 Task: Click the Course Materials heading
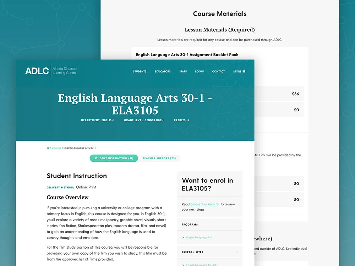(220, 14)
